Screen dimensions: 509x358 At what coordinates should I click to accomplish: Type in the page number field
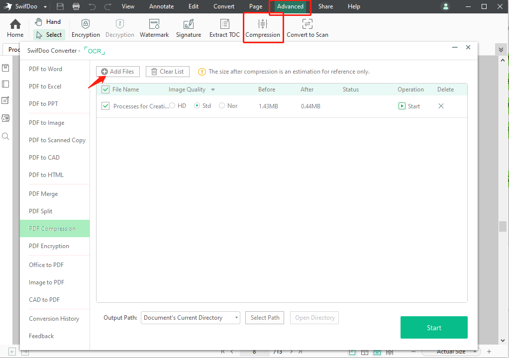click(254, 351)
